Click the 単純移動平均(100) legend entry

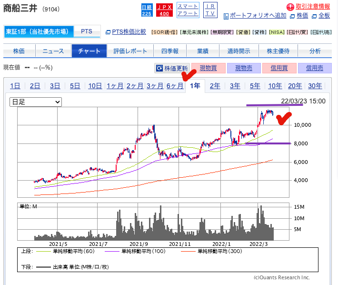coord(135,251)
